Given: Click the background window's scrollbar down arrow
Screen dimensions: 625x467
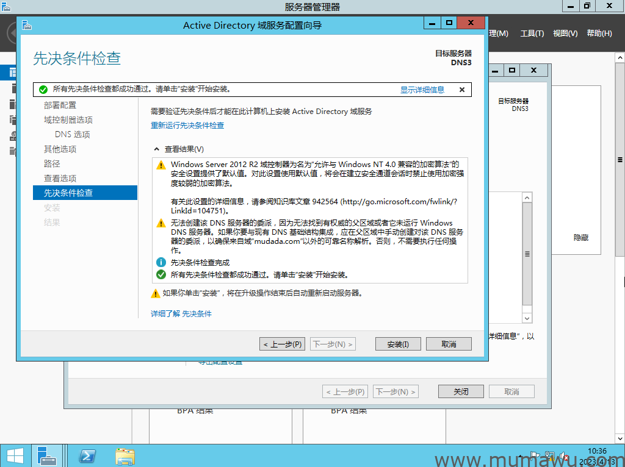Looking at the screenshot, I should (x=527, y=318).
